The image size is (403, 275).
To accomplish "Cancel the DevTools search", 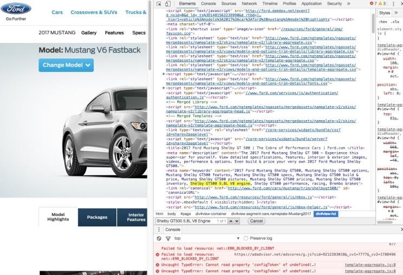I will pos(257,221).
